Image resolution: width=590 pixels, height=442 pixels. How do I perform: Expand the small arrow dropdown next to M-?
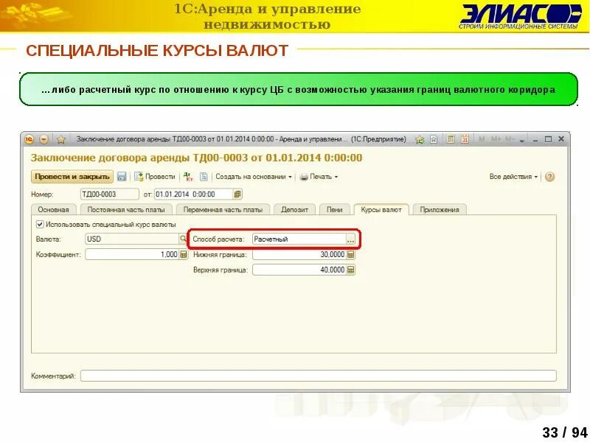pyautogui.click(x=522, y=140)
